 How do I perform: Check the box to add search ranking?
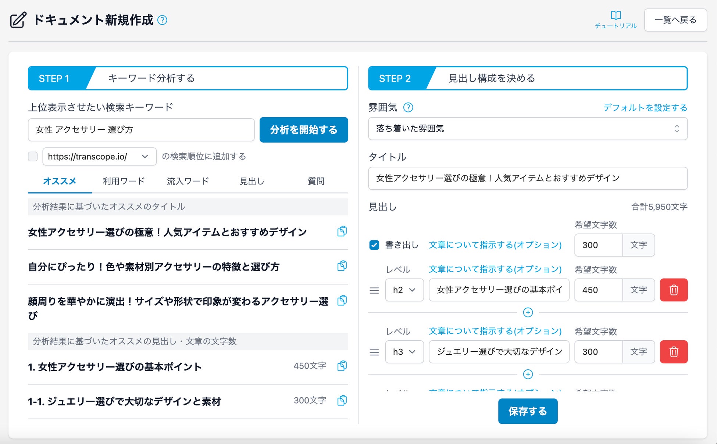click(x=33, y=157)
